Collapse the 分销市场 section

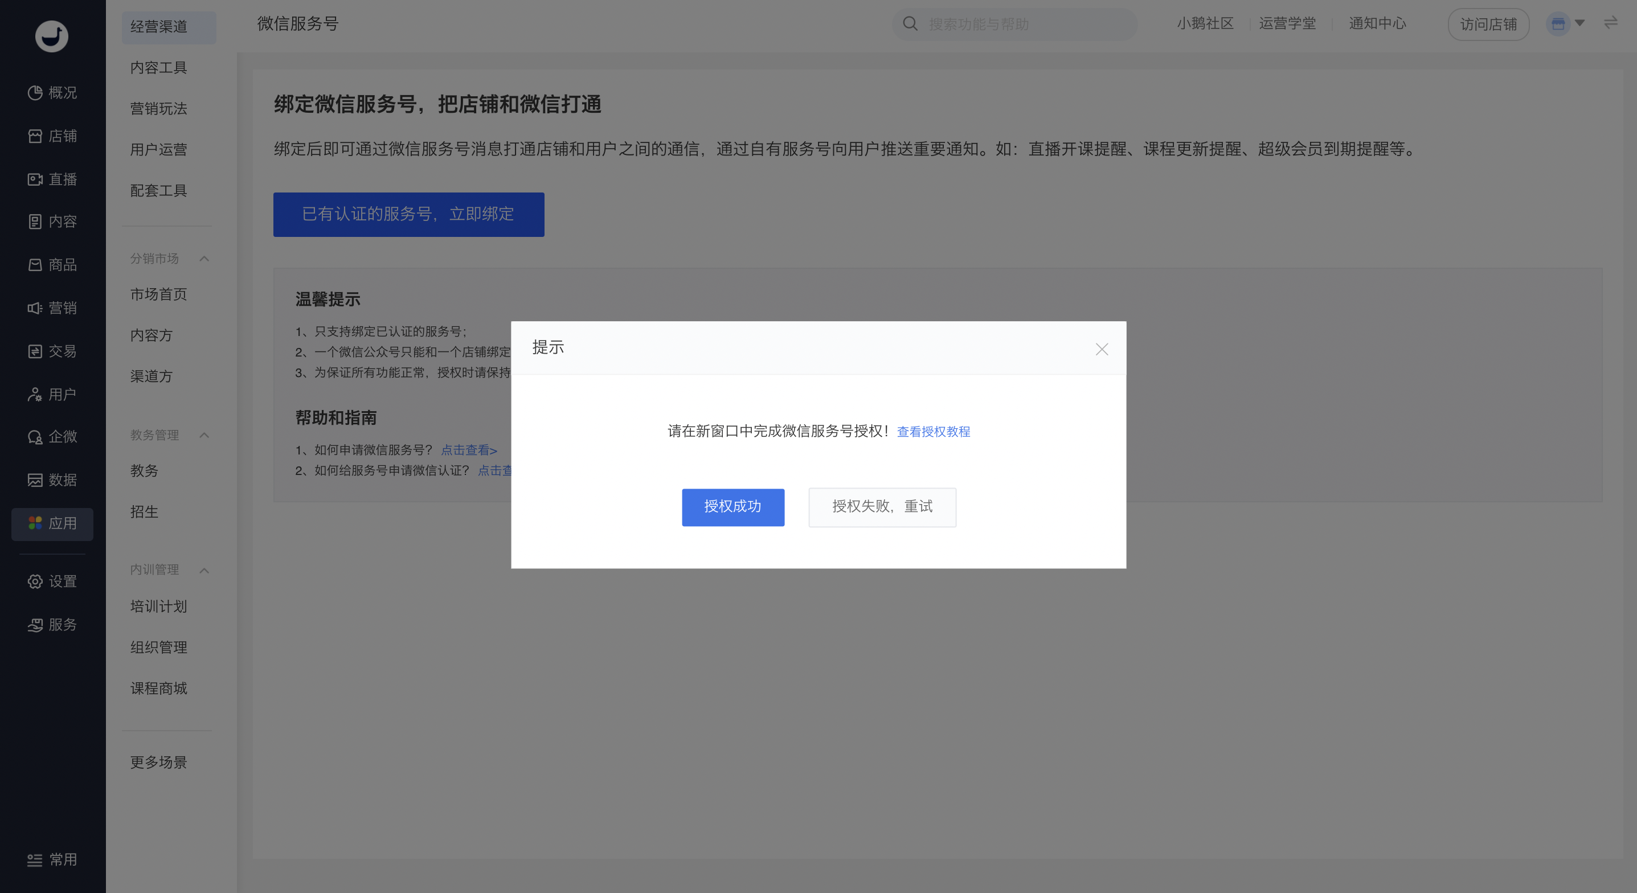204,259
